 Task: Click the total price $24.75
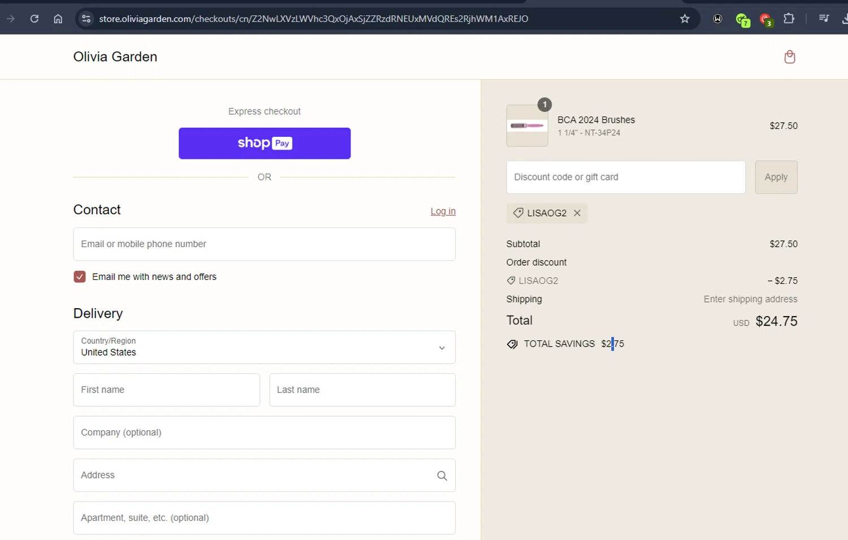(x=776, y=321)
